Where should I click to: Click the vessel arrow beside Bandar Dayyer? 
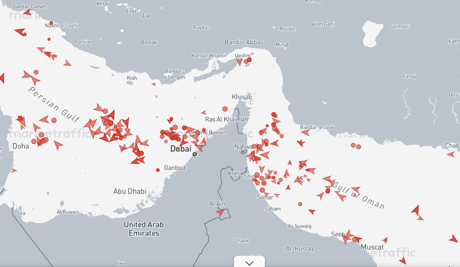pyautogui.click(x=27, y=12)
